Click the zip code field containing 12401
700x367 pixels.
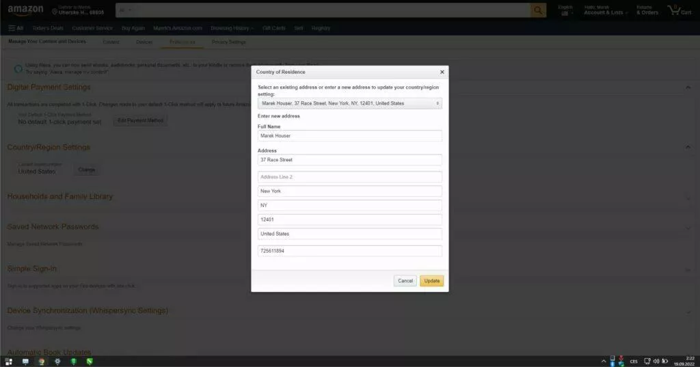coord(349,219)
